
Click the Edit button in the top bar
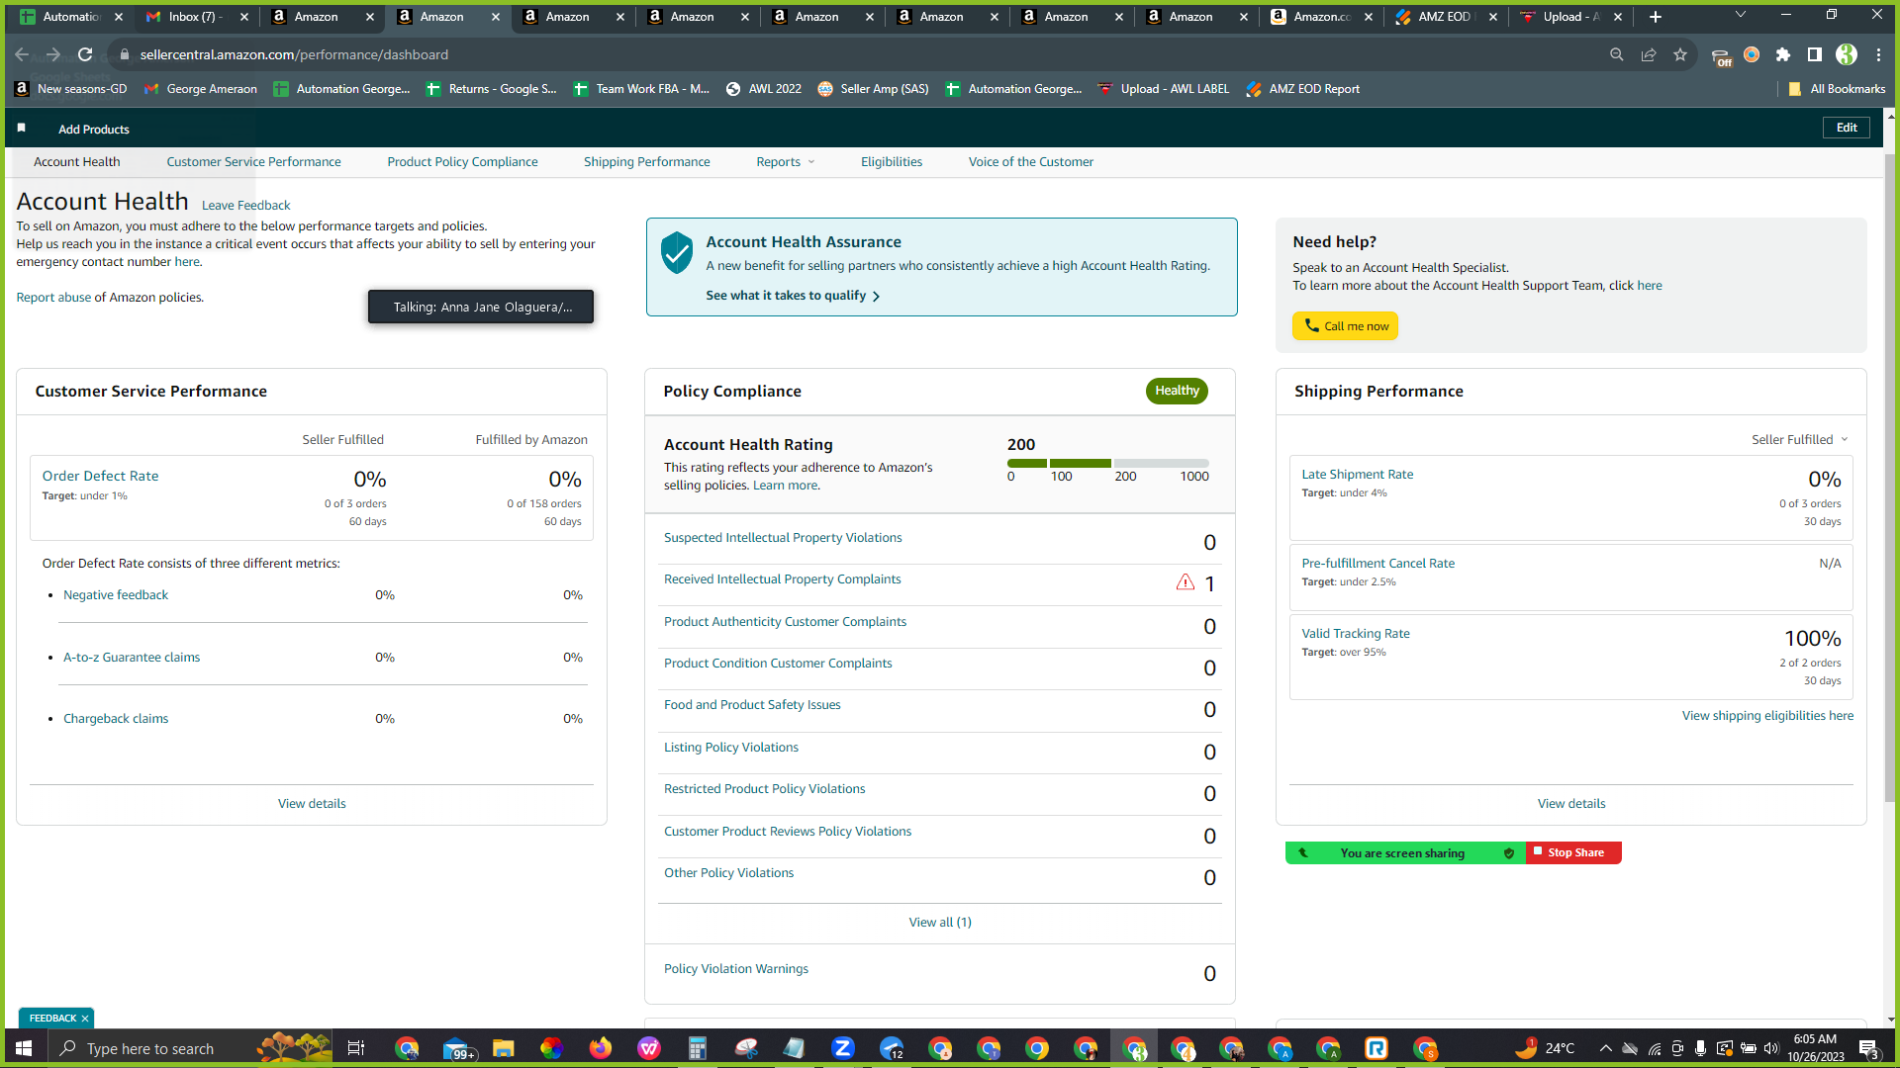point(1847,128)
